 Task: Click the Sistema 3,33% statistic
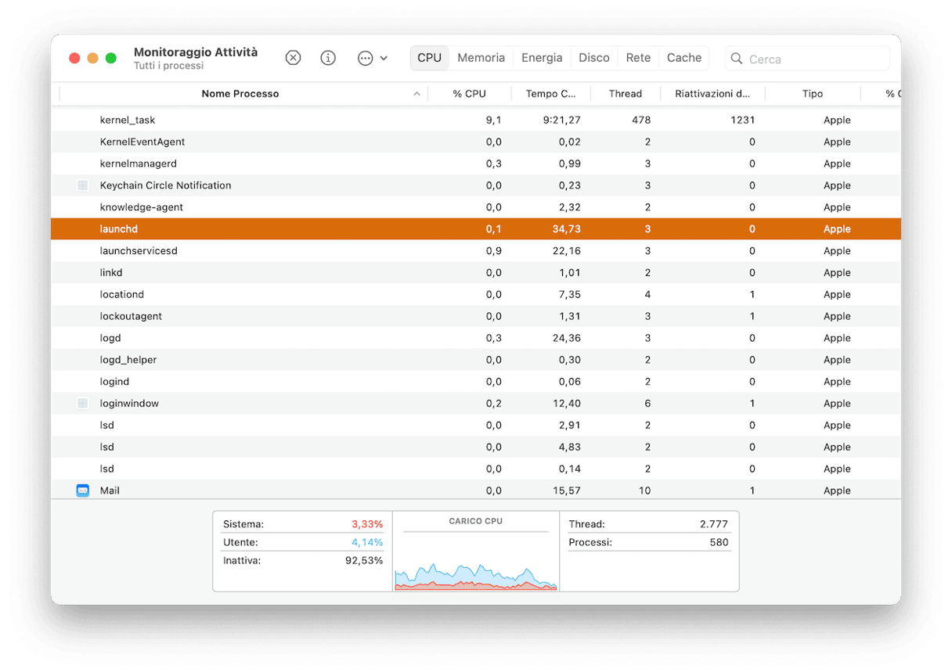pos(302,524)
